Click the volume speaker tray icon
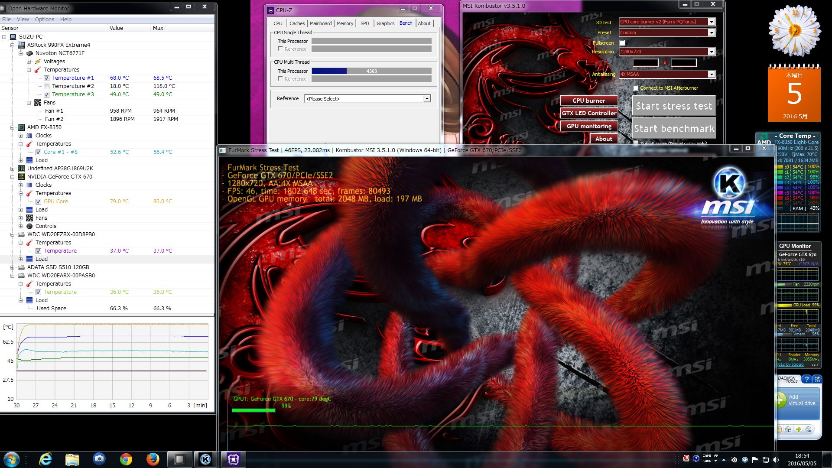This screenshot has height=468, width=832. (x=776, y=460)
